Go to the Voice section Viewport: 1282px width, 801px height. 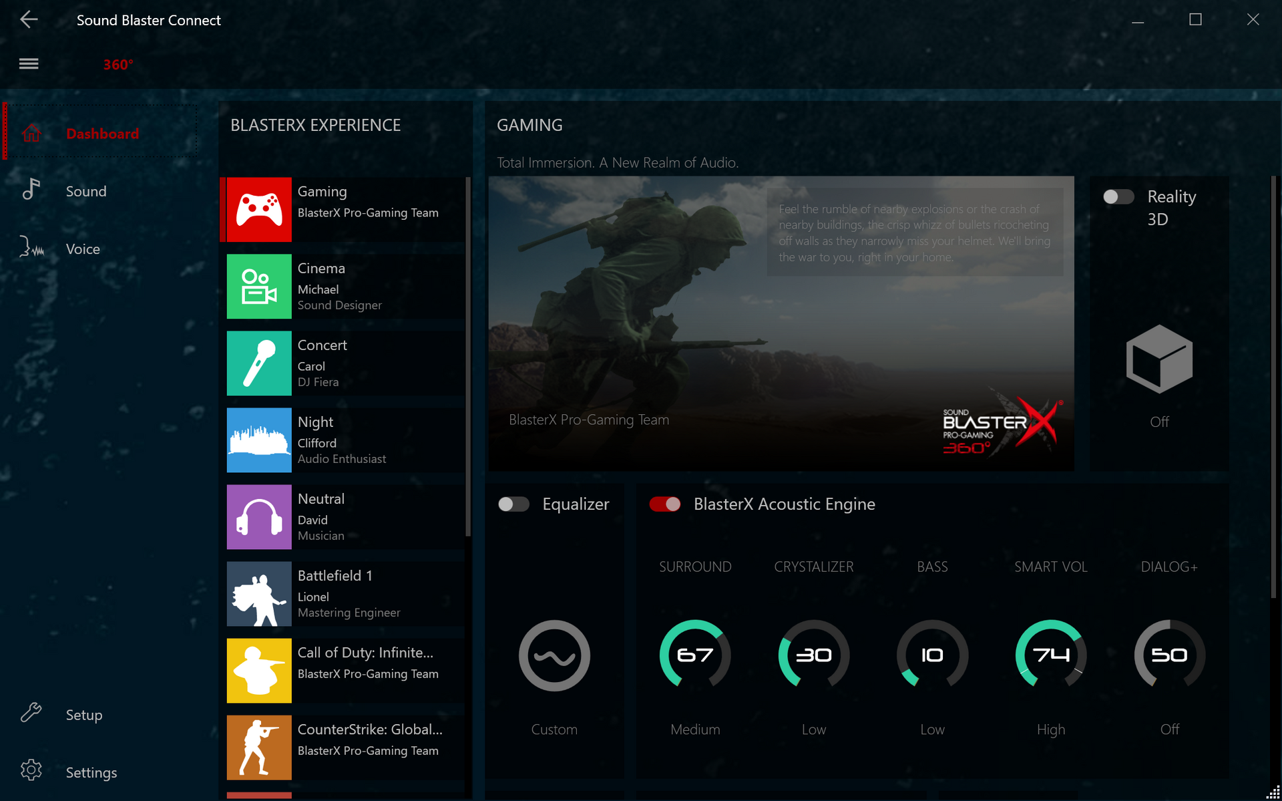click(83, 249)
